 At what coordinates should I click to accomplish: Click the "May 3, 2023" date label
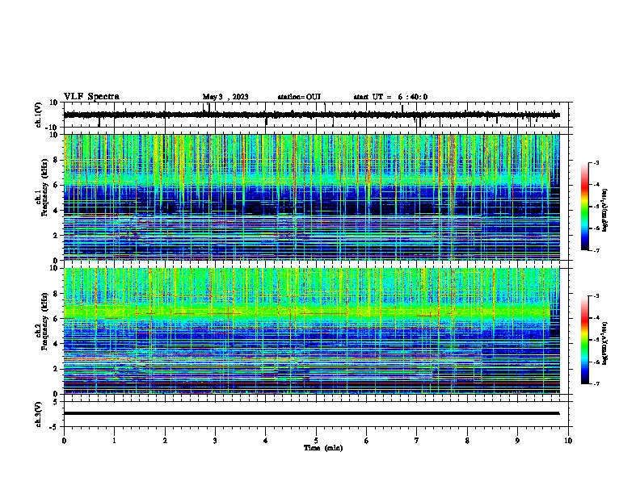pos(225,97)
